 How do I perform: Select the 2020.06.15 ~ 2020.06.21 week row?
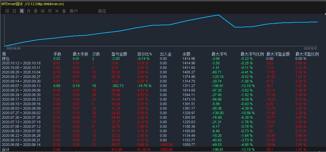coord(163,140)
